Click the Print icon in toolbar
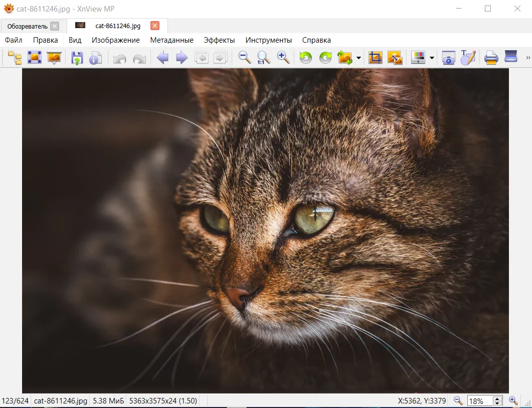This screenshot has width=532, height=408. coord(491,58)
